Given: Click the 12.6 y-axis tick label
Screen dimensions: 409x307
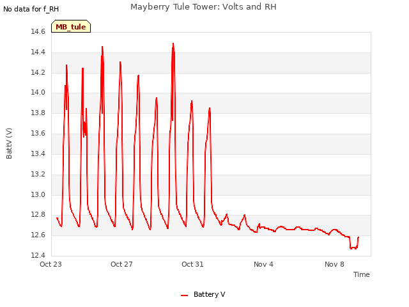Looking at the screenshot, I should pos(38,235).
